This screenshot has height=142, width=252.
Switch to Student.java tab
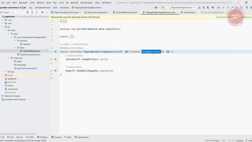click(189, 12)
